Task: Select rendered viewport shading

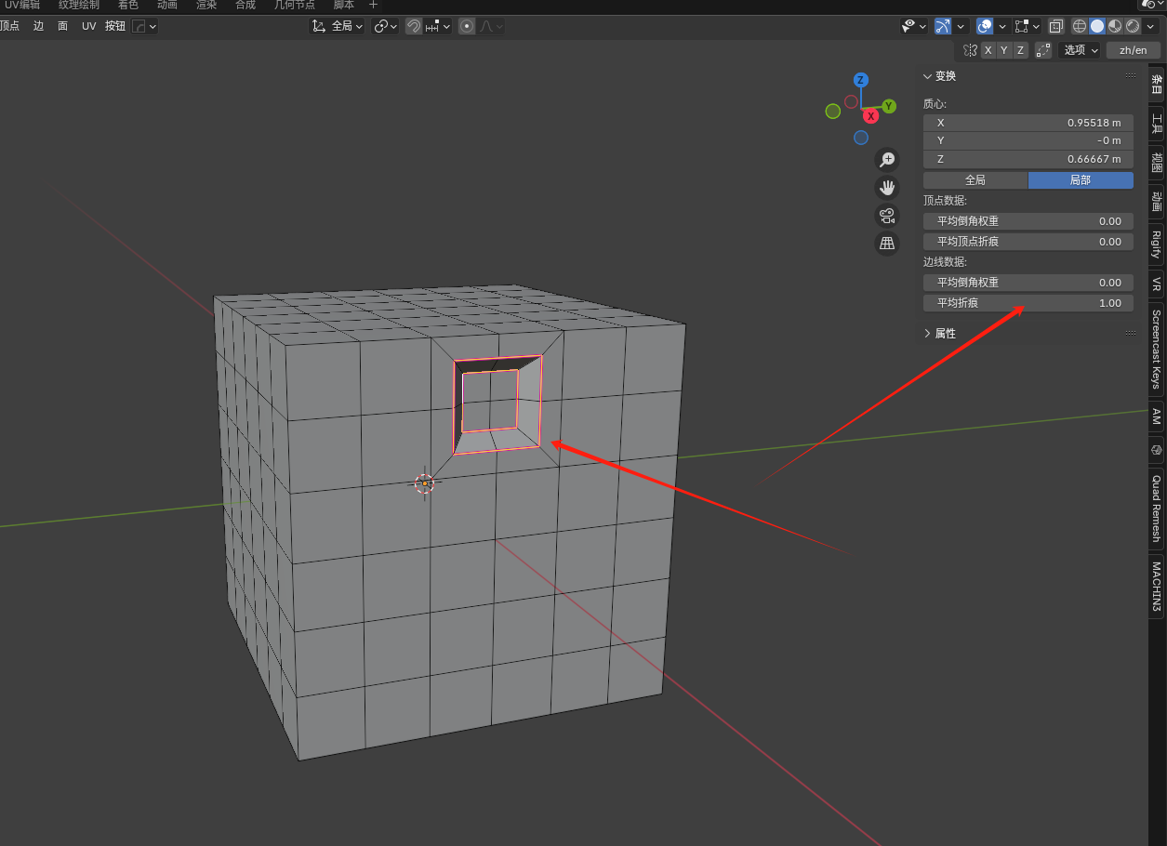Action: coord(1133,26)
